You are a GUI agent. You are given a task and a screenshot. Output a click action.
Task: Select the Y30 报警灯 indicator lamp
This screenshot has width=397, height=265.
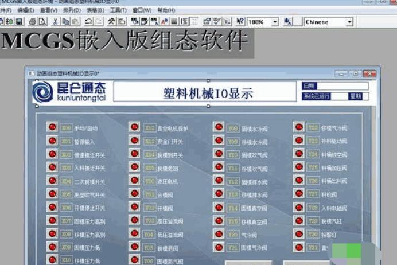pos(299,233)
